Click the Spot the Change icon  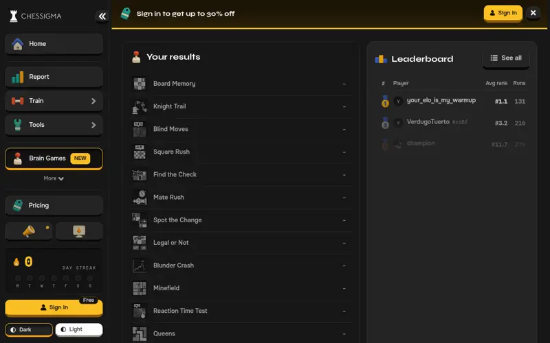[140, 220]
